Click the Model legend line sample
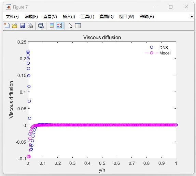The image size is (196, 176). click(152, 53)
